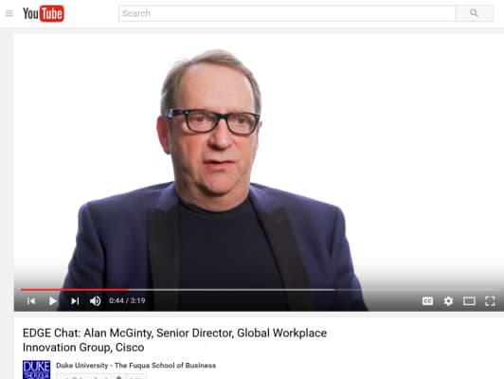Click the 0:44 / 3:19 time display
Screen dimensions: 504x379
[127, 300]
